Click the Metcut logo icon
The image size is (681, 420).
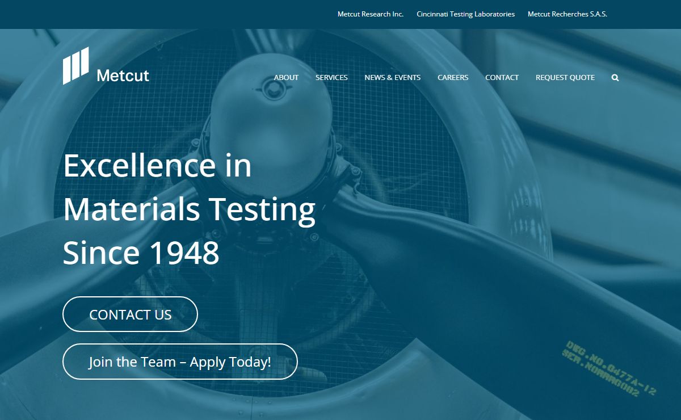(76, 66)
